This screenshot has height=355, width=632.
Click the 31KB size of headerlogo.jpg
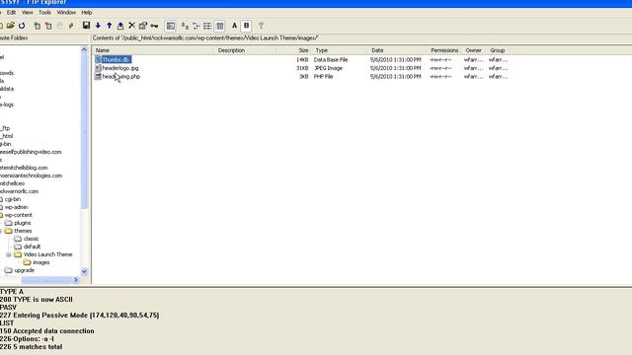point(302,68)
